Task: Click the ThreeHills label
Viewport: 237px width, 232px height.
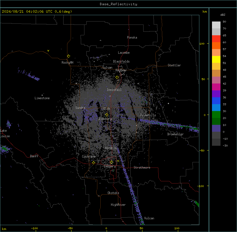Action: 148,115
